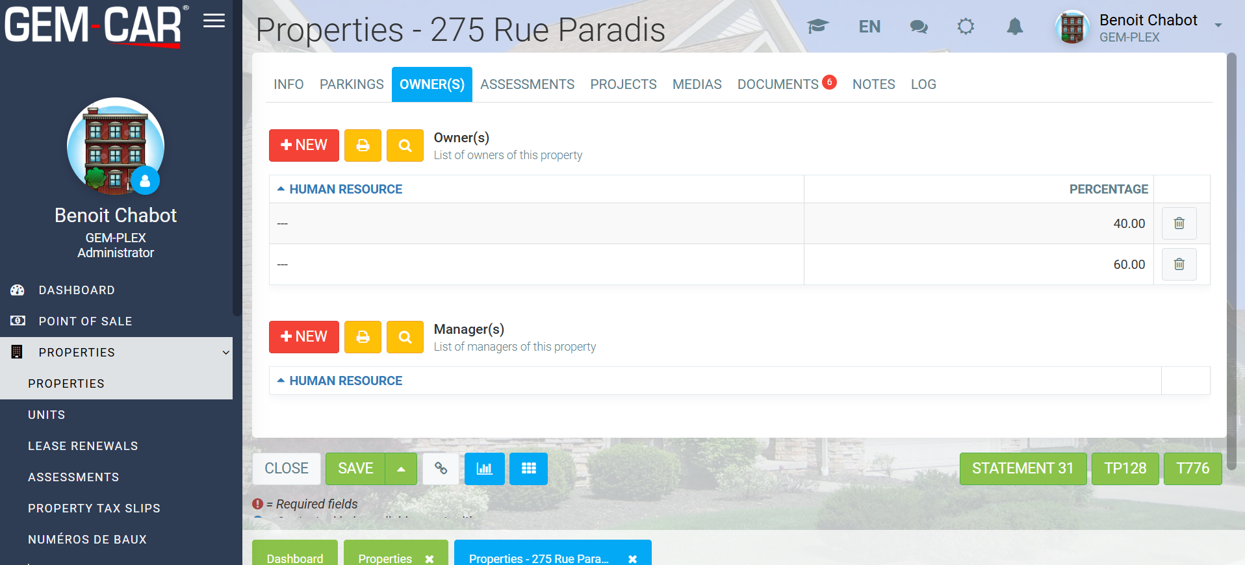Search owners with the magnifier button
The height and width of the screenshot is (565, 1245).
405,145
